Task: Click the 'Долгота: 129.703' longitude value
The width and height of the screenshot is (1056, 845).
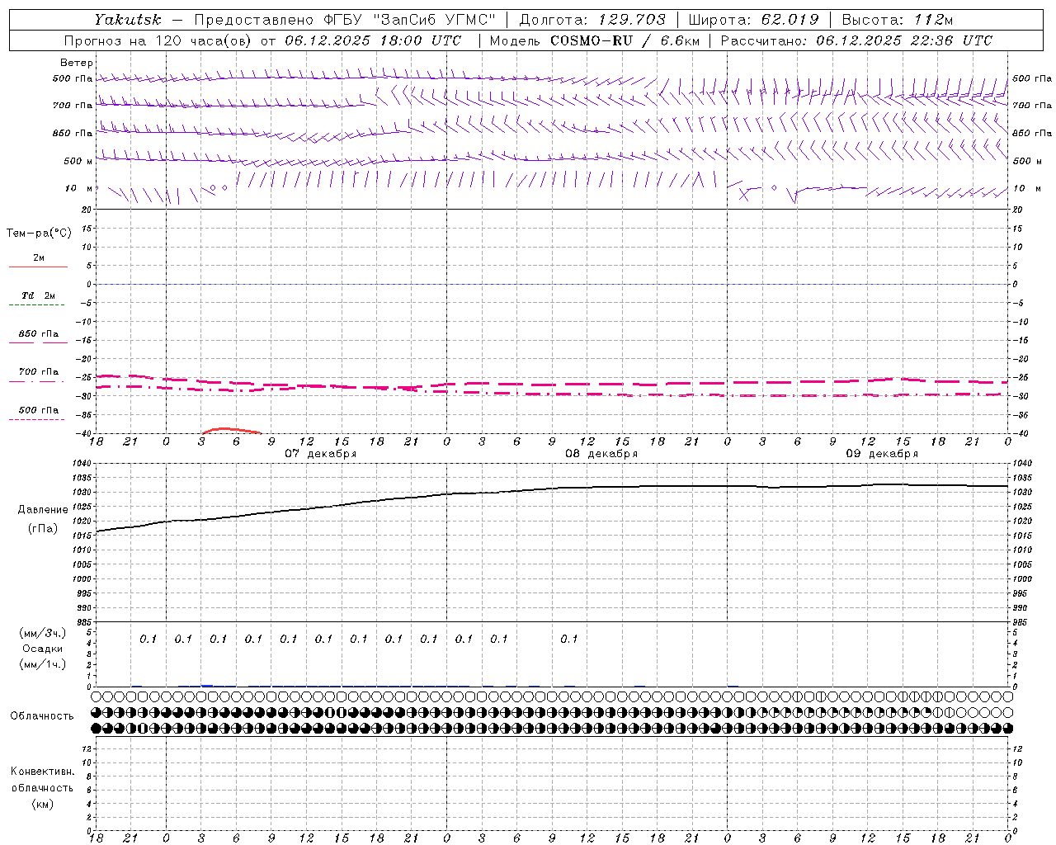Action: click(x=591, y=19)
